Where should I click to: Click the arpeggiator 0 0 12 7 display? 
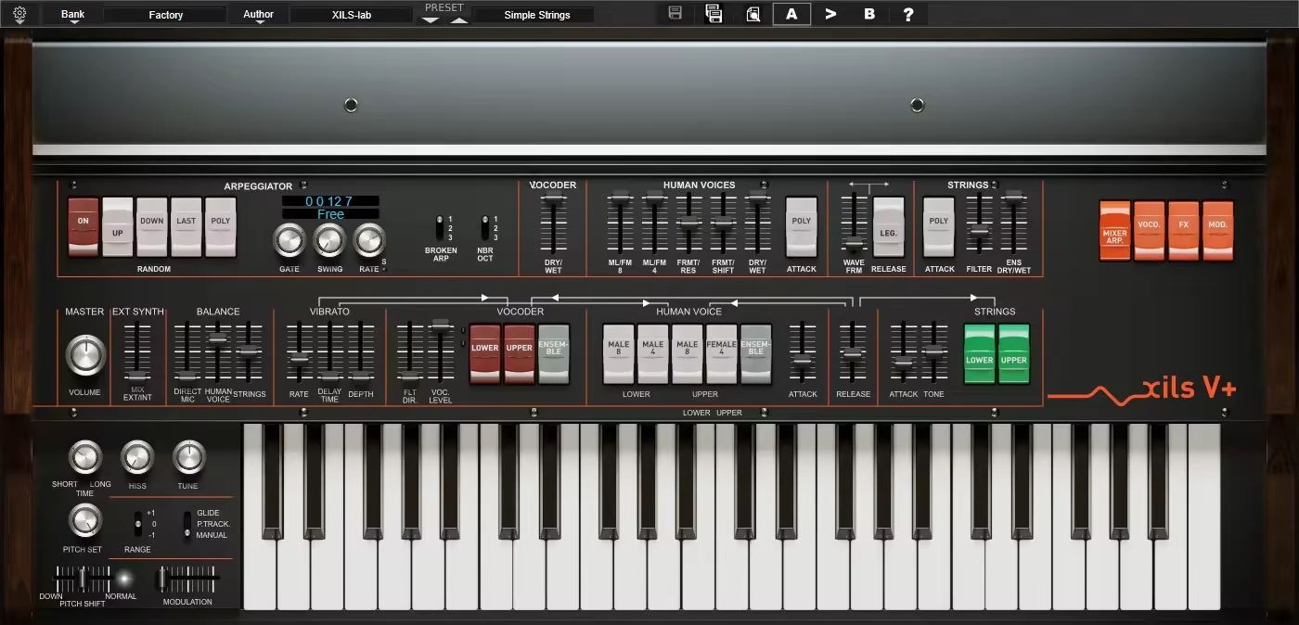pyautogui.click(x=330, y=201)
